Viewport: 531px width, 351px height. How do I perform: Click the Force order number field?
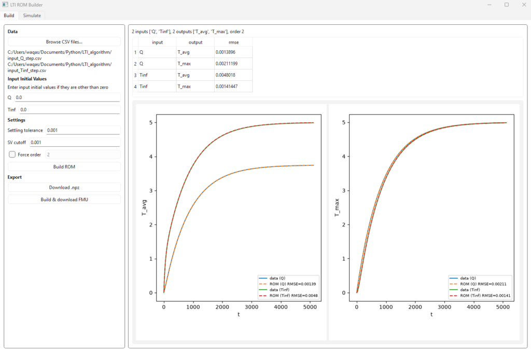82,155
